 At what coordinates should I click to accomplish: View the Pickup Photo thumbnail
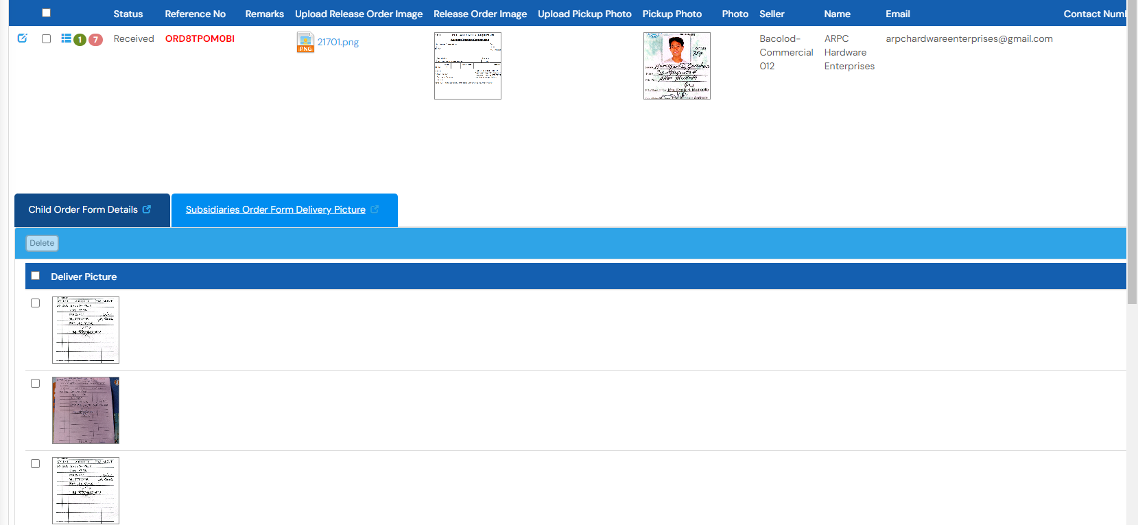677,66
